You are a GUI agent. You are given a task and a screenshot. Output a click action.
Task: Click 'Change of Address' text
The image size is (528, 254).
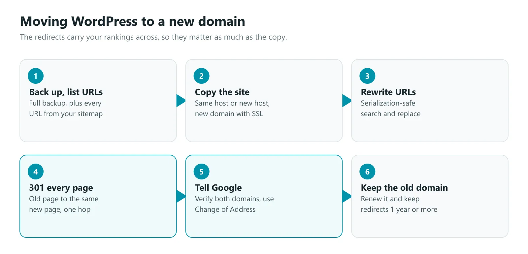[225, 209]
